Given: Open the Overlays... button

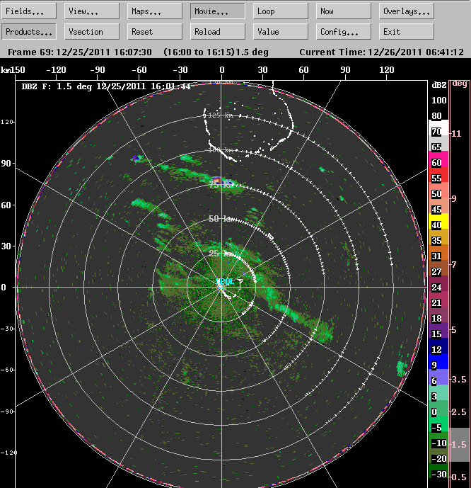Looking at the screenshot, I should coord(407,11).
